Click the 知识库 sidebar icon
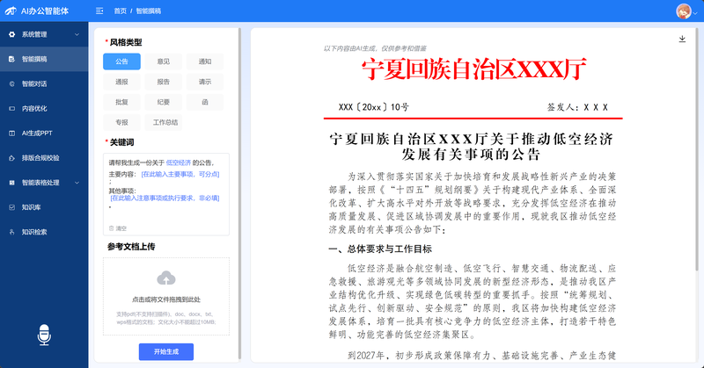 point(11,207)
